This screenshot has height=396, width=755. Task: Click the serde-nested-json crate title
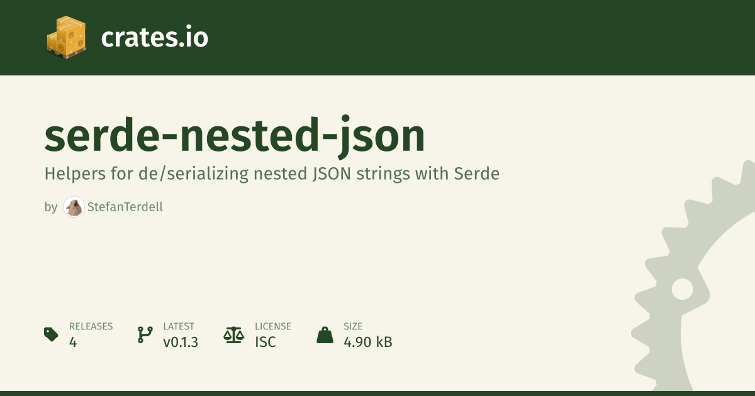click(235, 136)
